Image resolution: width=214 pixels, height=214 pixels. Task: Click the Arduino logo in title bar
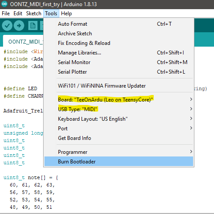(x=4, y=4)
